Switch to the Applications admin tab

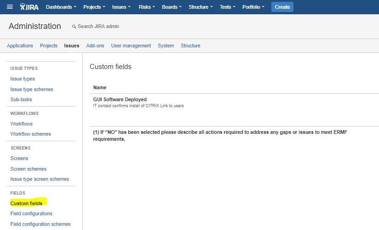pyautogui.click(x=20, y=46)
